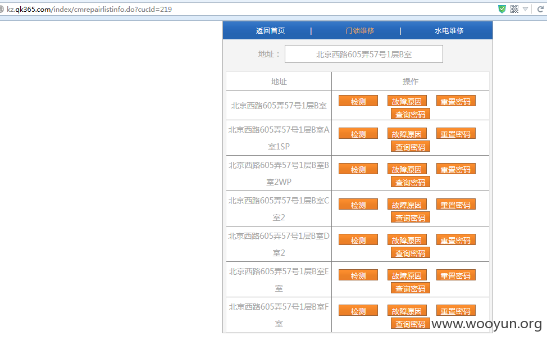
Task: Click the URL address bar text
Action: [89, 10]
